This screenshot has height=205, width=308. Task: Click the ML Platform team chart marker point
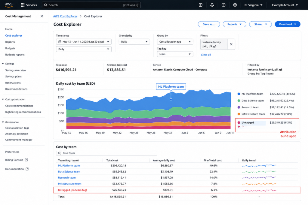coord(171,99)
